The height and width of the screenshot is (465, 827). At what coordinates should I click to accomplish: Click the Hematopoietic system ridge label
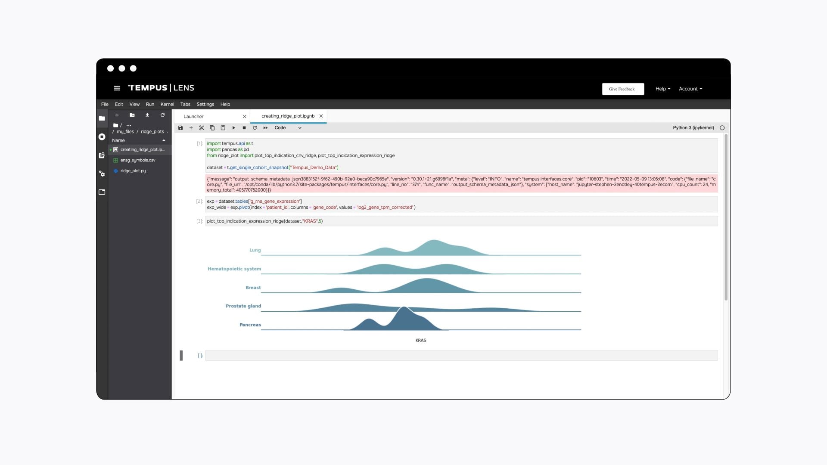click(234, 269)
